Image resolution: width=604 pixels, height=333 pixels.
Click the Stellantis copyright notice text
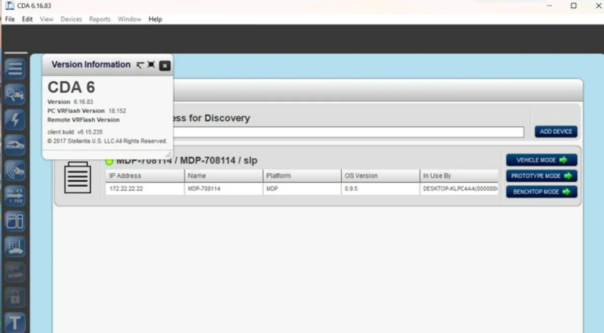tap(107, 141)
